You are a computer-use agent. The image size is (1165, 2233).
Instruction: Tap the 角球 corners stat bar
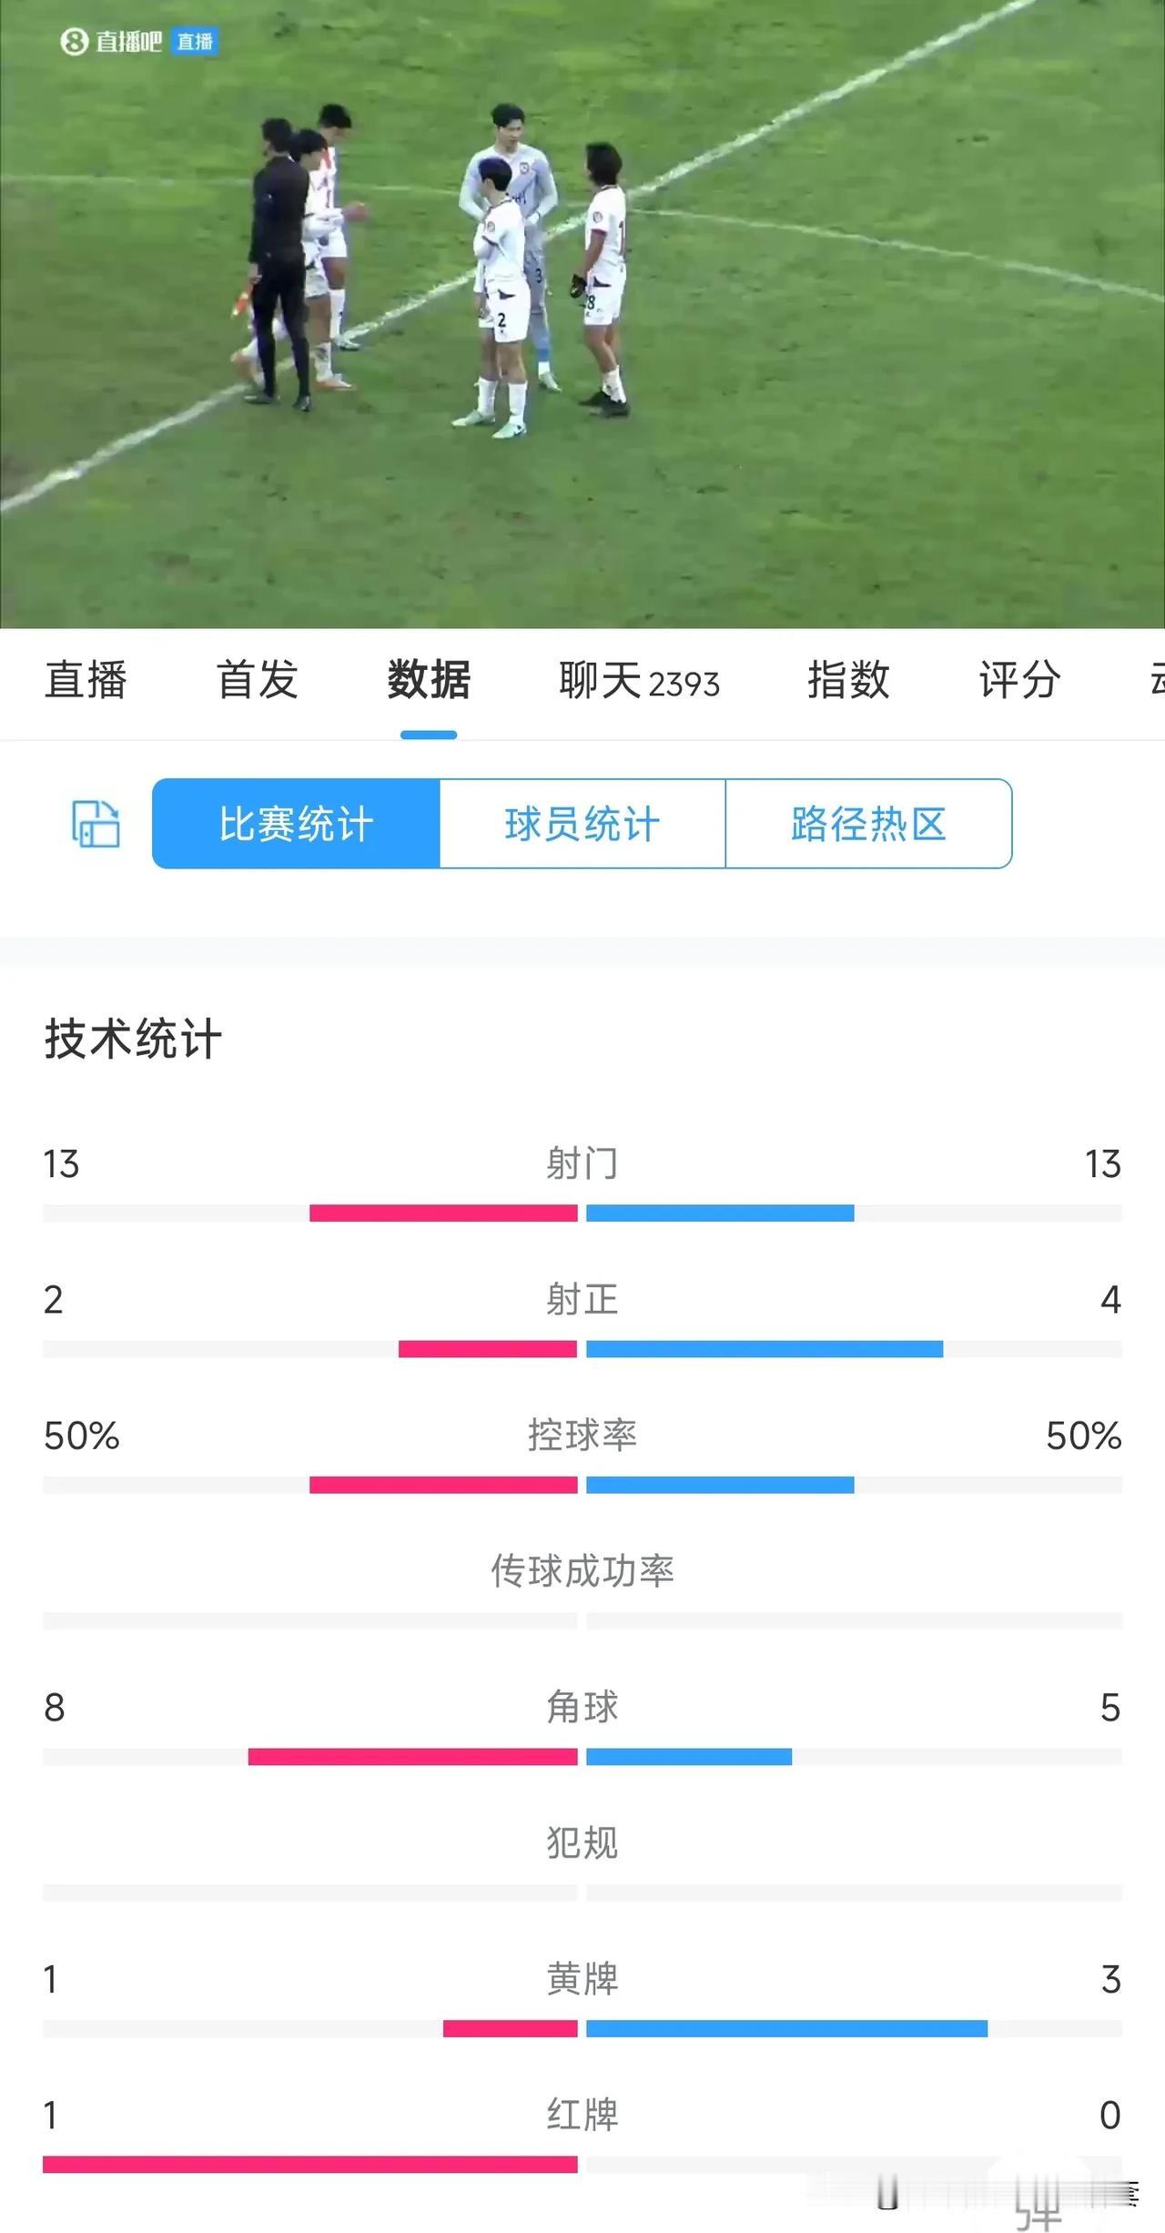point(582,1757)
